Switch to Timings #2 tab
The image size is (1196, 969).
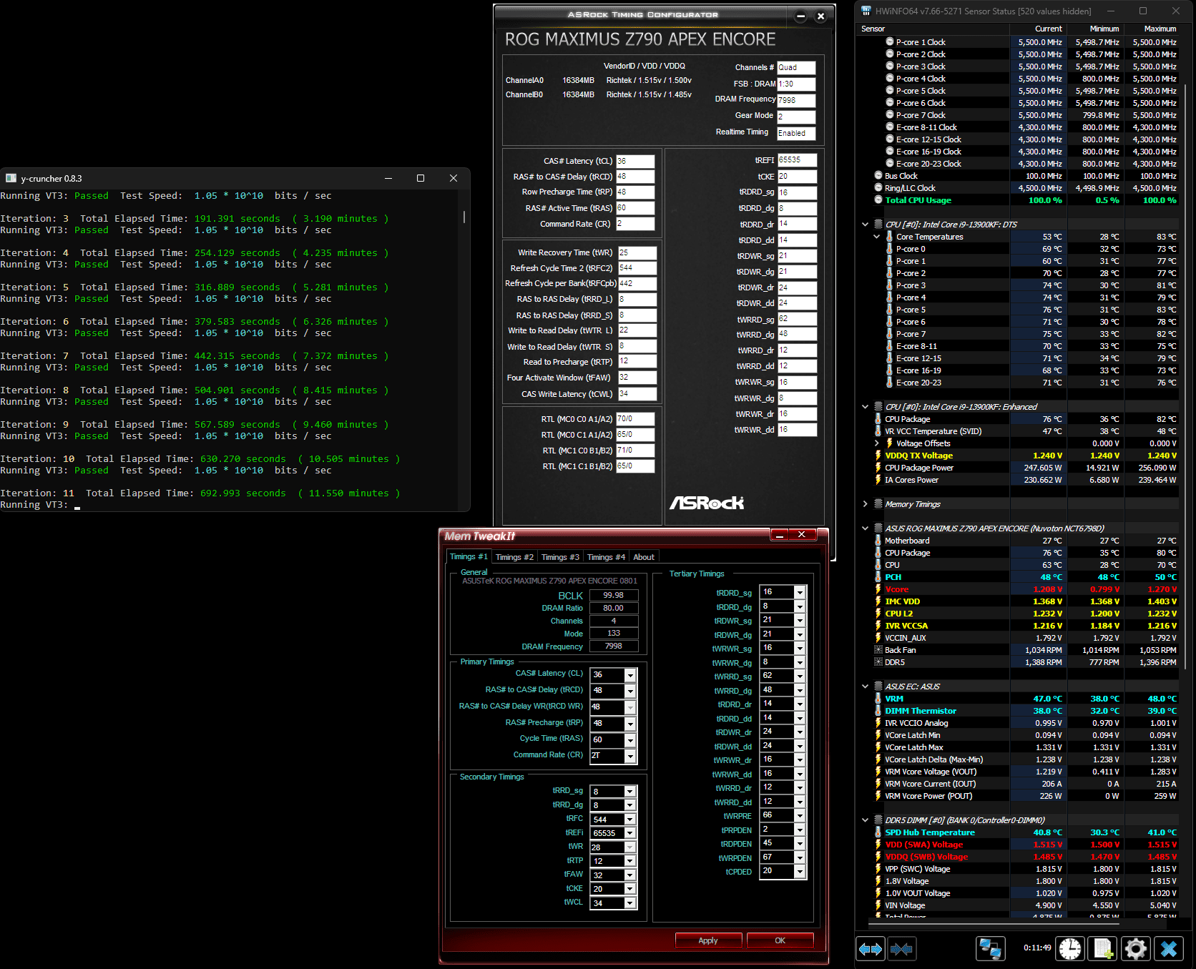click(x=514, y=557)
